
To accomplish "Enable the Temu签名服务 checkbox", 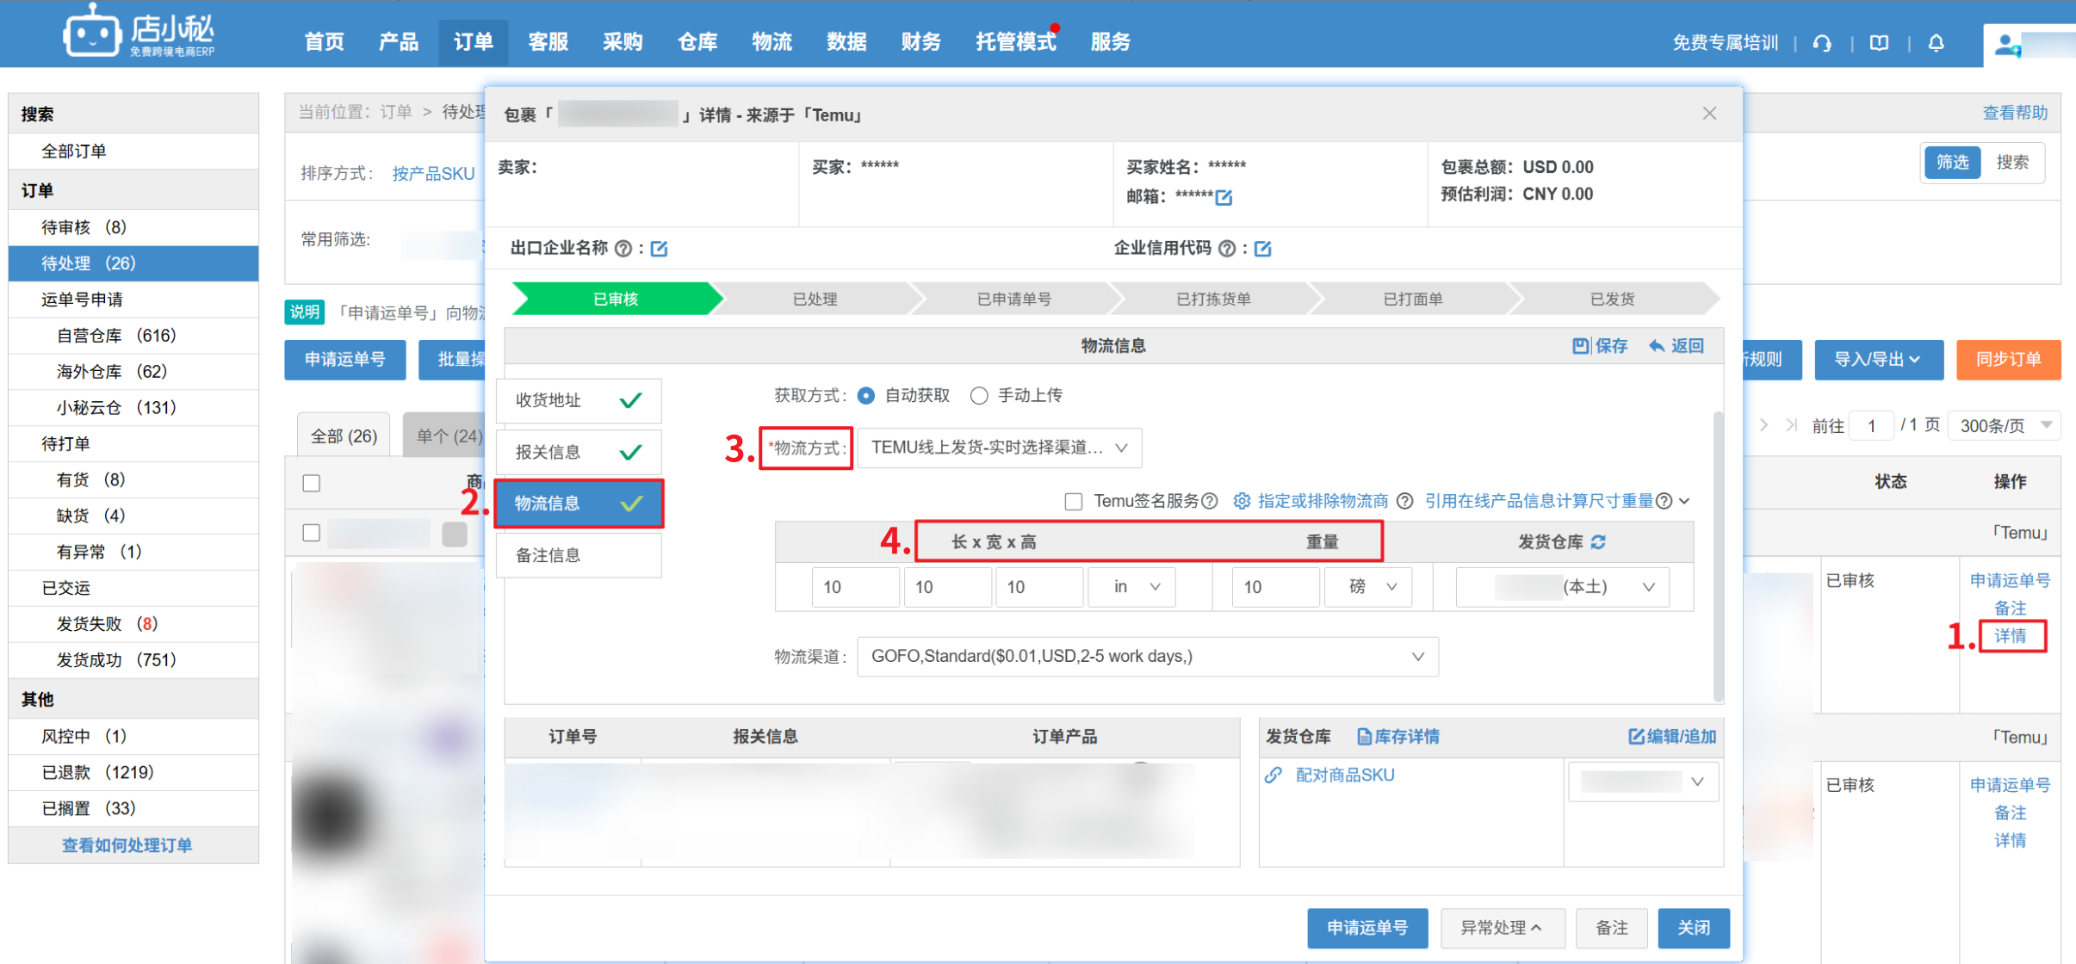I will pos(1074,502).
